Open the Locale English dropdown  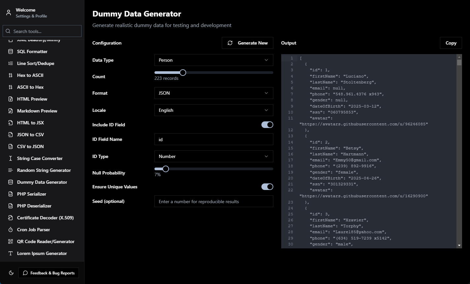pyautogui.click(x=214, y=110)
